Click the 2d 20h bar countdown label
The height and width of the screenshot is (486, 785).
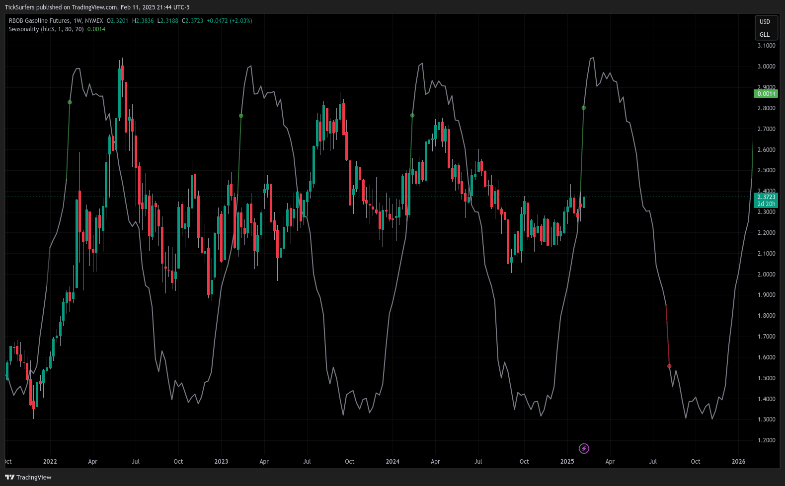[766, 204]
